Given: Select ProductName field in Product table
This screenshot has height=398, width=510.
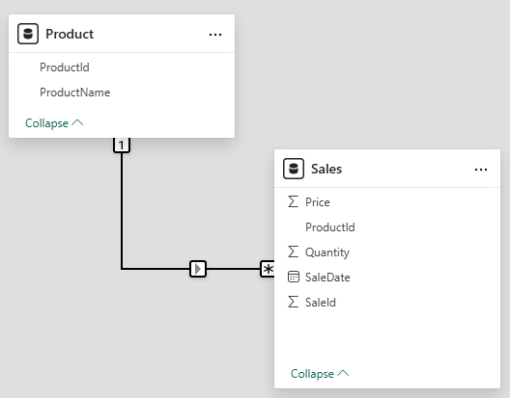Looking at the screenshot, I should coord(122,93).
